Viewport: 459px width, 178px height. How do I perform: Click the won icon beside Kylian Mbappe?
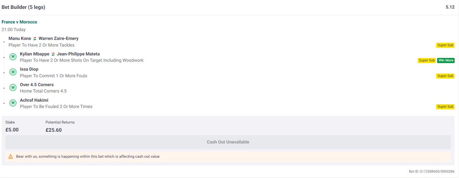[13, 57]
